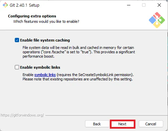This screenshot has width=168, height=131.
Task: Click the "Configuring extra options" heading
Action: click(x=32, y=16)
